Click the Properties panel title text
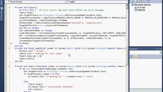 [x=133, y=49]
